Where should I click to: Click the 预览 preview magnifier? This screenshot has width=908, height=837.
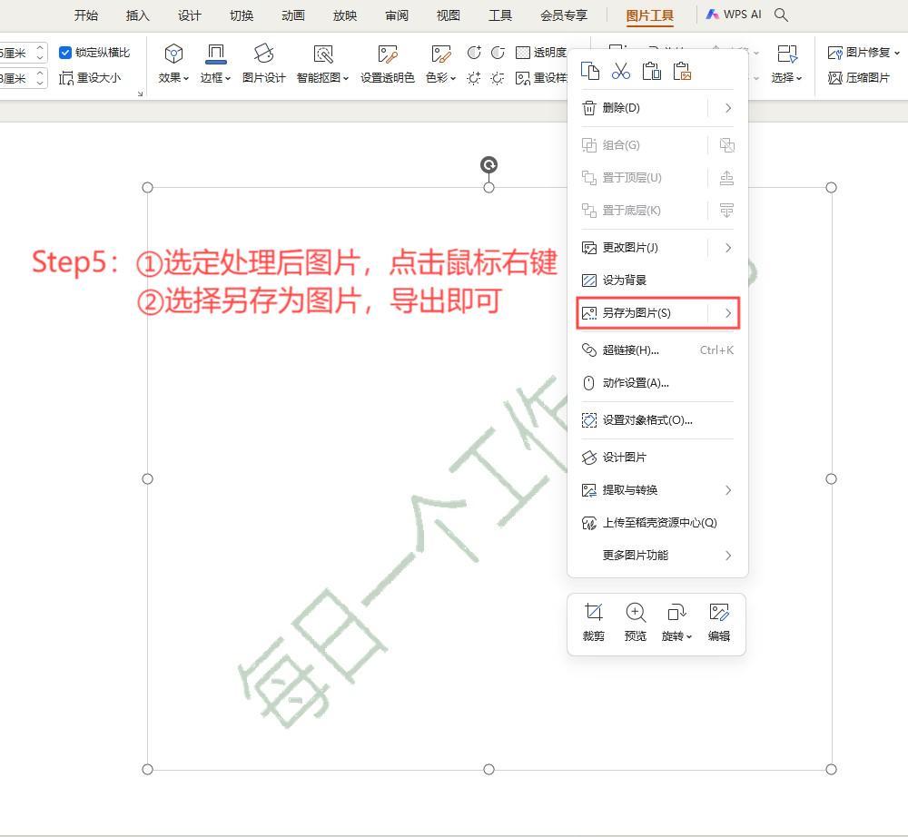coord(636,622)
